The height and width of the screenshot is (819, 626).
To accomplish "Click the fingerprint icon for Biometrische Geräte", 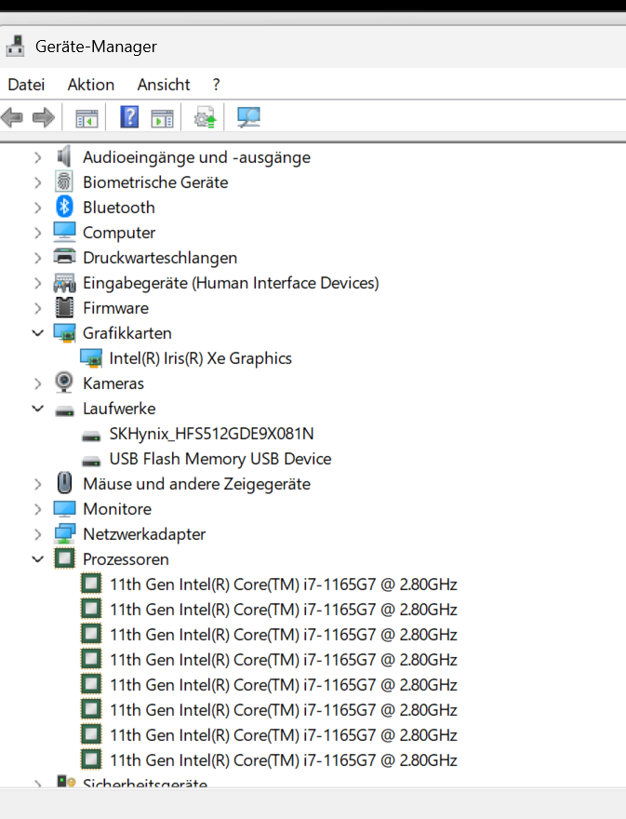I will point(64,181).
